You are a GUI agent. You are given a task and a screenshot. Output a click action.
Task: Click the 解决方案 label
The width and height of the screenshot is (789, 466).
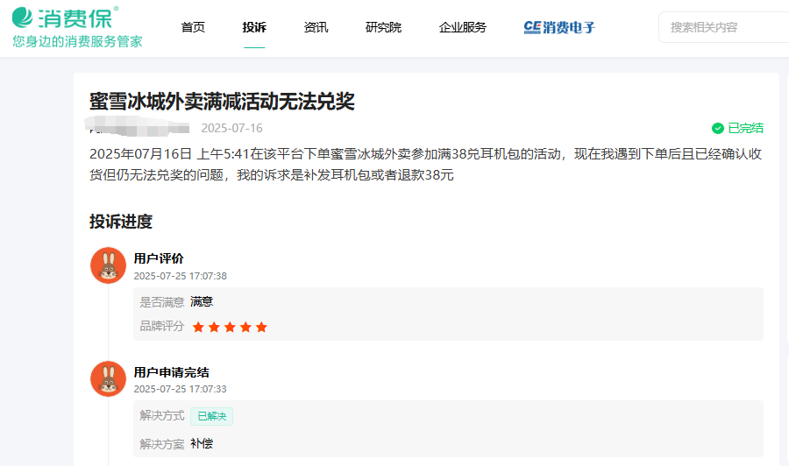tap(162, 444)
